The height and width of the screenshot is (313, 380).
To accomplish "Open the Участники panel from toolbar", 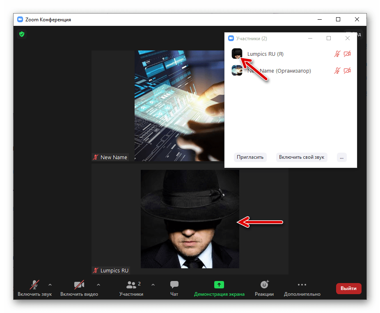I will tap(131, 288).
